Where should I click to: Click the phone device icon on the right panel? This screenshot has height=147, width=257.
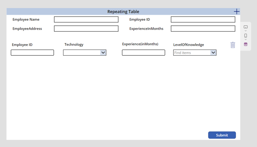pyautogui.click(x=245, y=35)
